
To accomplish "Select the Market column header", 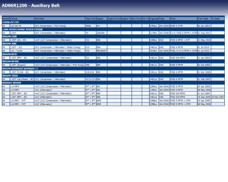I will 6,19.
